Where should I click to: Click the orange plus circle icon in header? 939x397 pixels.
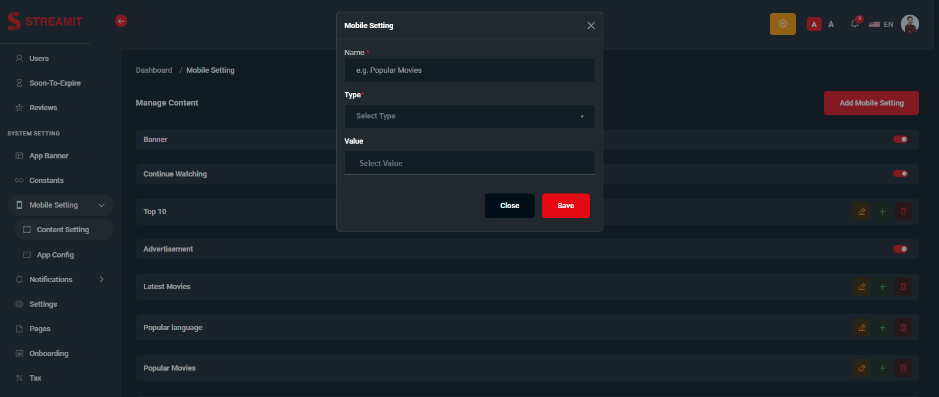coord(782,24)
